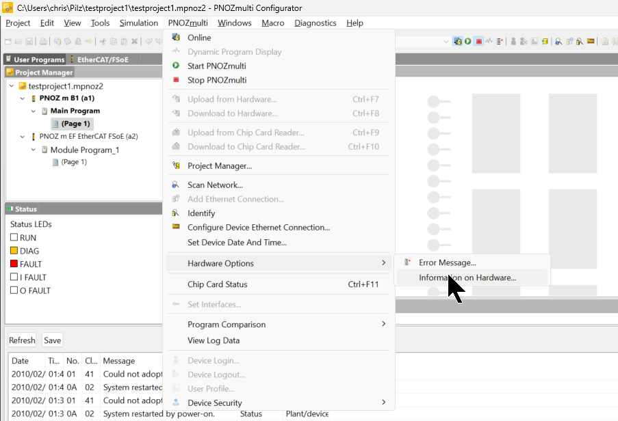
Task: Click the O FAULT status LED box
Action: pyautogui.click(x=14, y=290)
